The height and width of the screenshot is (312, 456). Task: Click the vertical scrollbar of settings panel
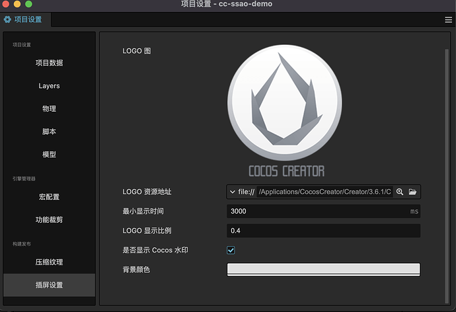(447, 176)
